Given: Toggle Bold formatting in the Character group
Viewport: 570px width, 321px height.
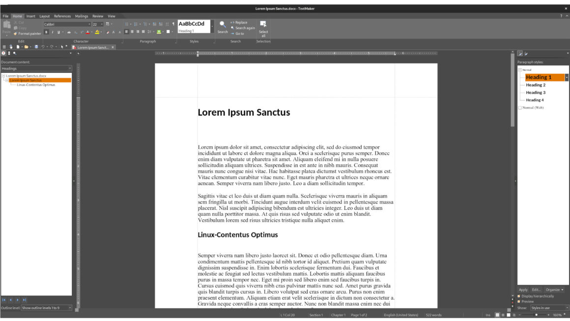Looking at the screenshot, I should coord(46,31).
